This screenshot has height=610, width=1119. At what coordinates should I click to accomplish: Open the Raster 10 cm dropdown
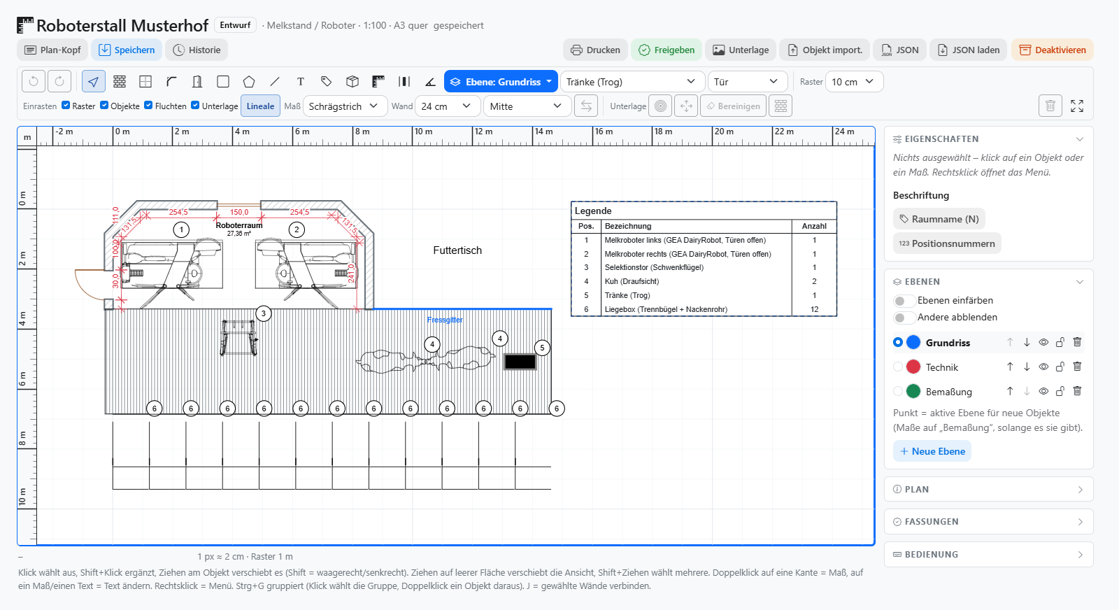854,82
